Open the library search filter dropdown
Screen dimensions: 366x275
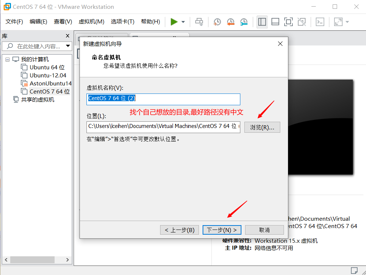[x=68, y=46]
